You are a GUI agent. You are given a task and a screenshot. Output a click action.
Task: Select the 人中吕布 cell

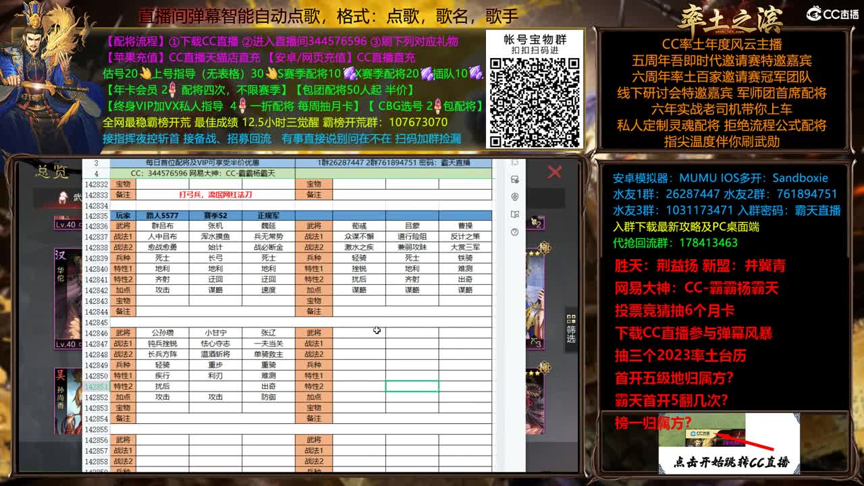click(x=162, y=237)
